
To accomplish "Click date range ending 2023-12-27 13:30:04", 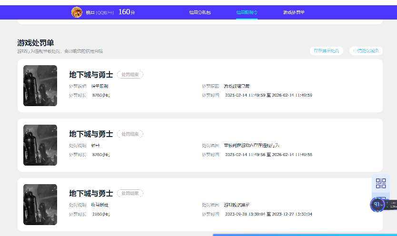I will 268,214.
